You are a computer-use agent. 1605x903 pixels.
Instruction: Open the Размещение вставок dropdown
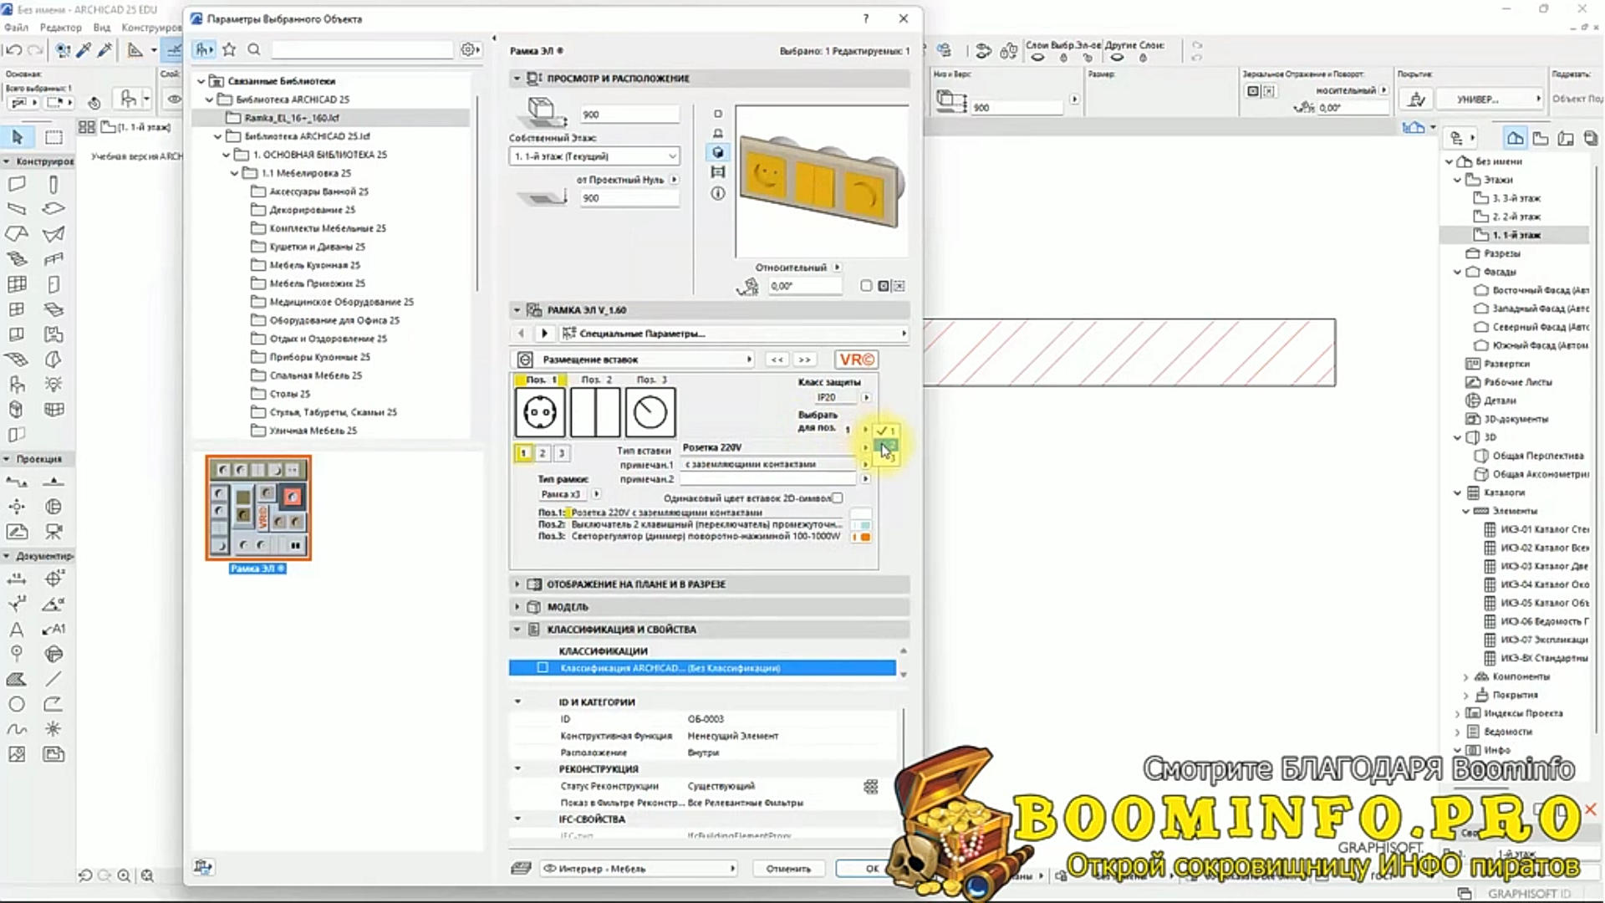click(x=633, y=360)
